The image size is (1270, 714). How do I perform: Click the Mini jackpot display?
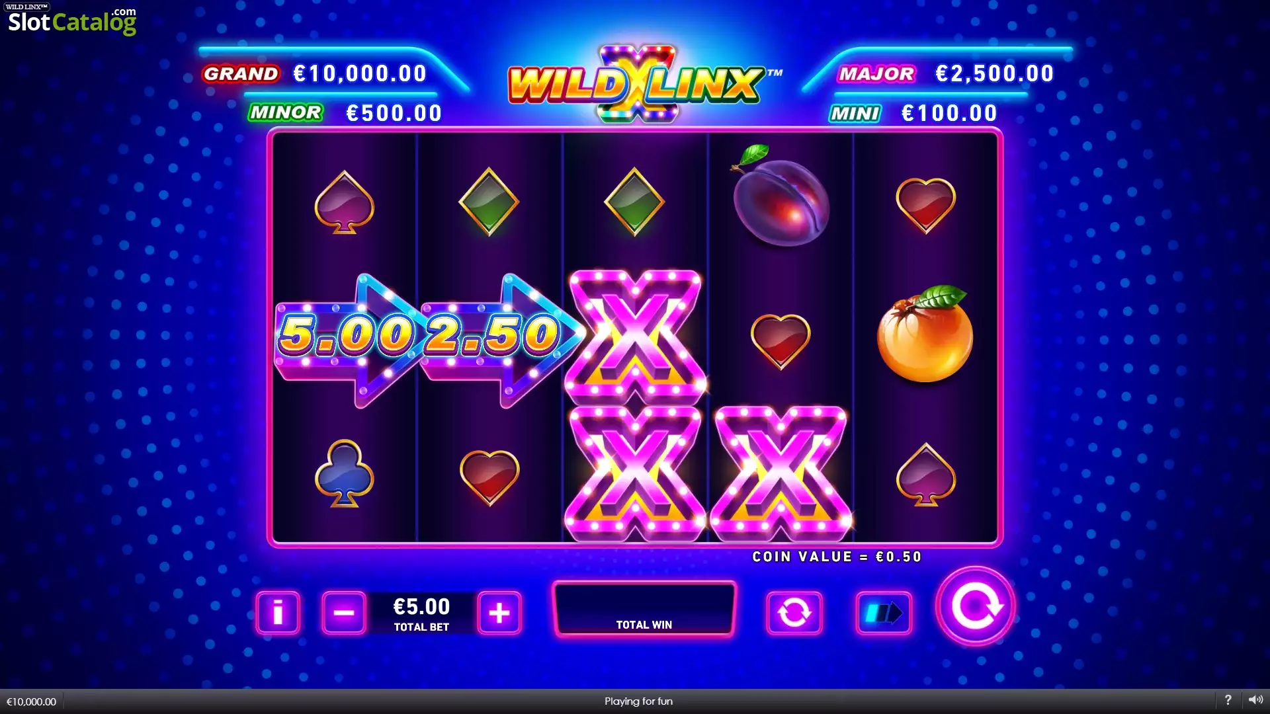pyautogui.click(x=913, y=114)
